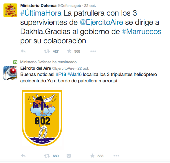
Task: Open Ejército del Aire profile avatar
Action: coord(10,73)
